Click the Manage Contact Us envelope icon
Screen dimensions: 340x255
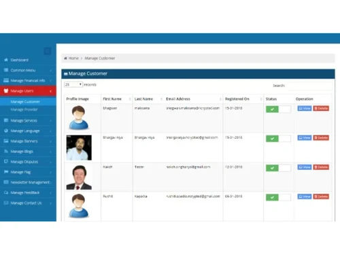tap(6, 203)
